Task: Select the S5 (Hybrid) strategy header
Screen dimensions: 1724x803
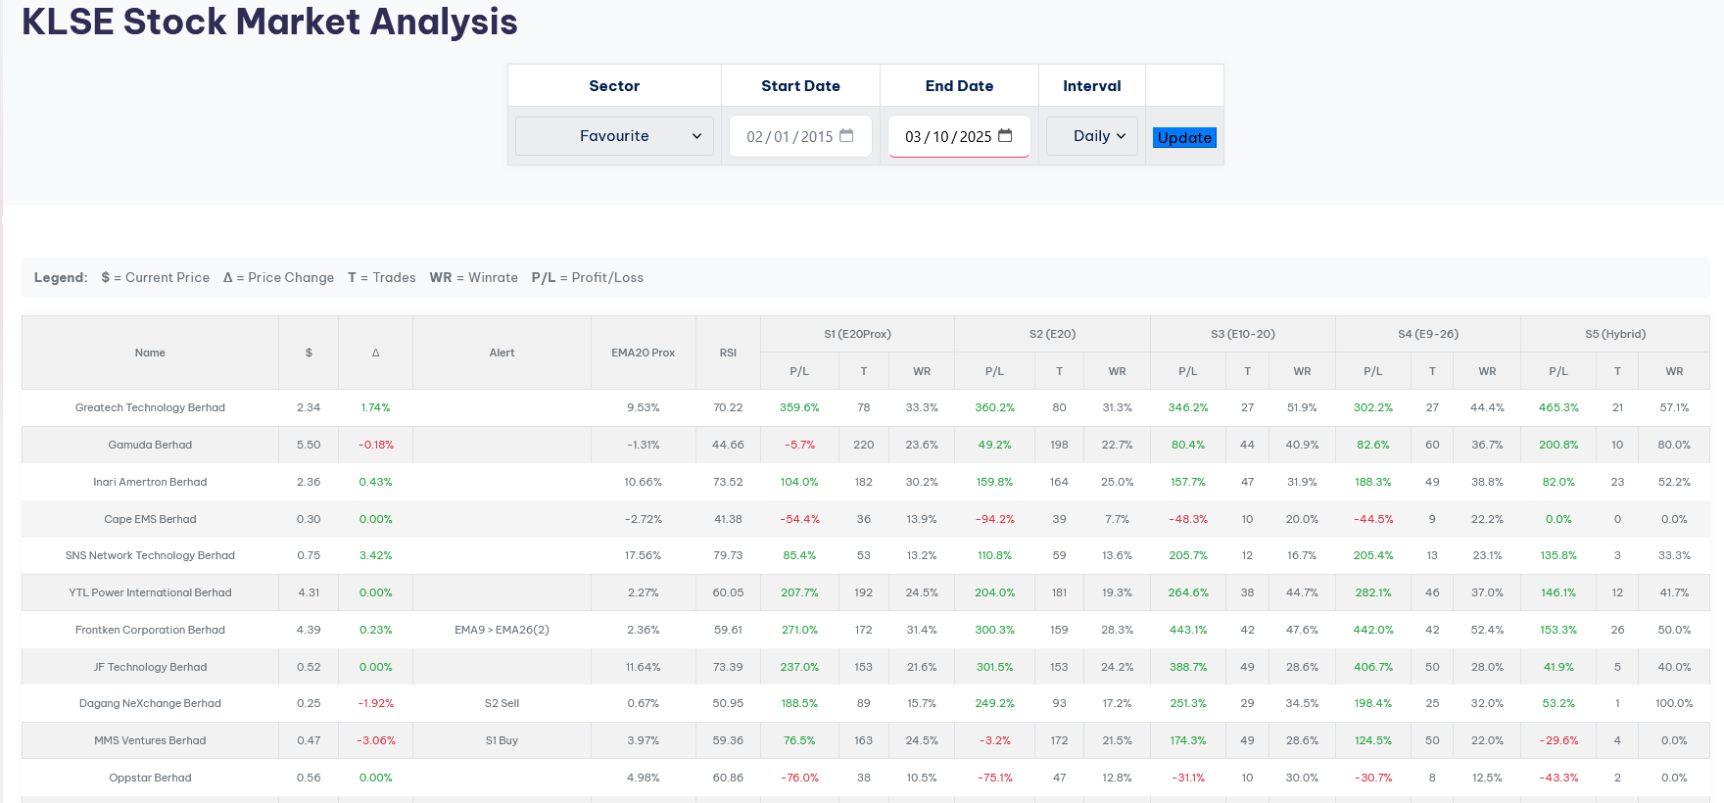Action: (x=1615, y=334)
